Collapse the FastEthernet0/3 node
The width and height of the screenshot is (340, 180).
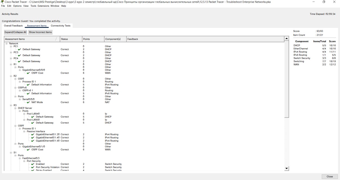[20, 158]
